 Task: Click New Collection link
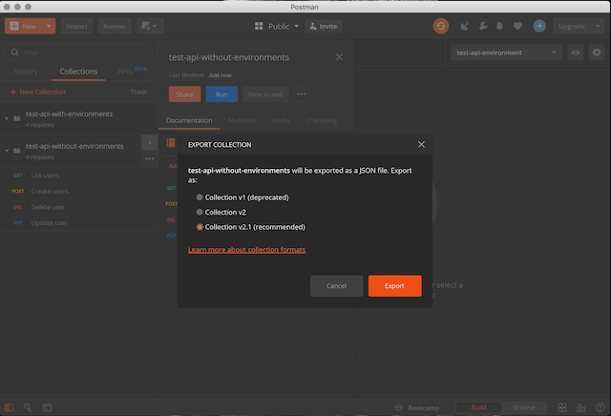(38, 92)
